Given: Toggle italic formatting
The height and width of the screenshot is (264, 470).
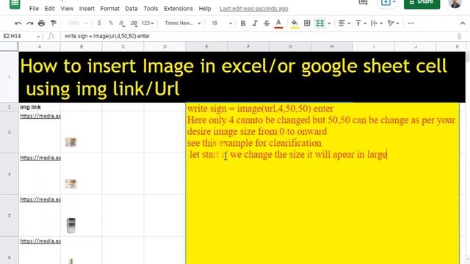Looking at the screenshot, I should click(255, 23).
